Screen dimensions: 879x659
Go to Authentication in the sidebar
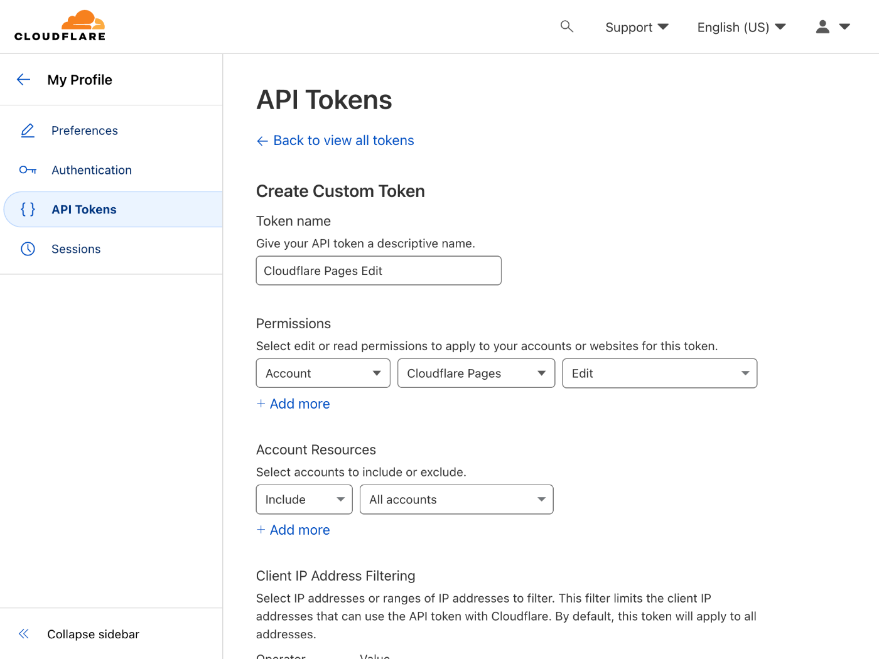click(92, 170)
